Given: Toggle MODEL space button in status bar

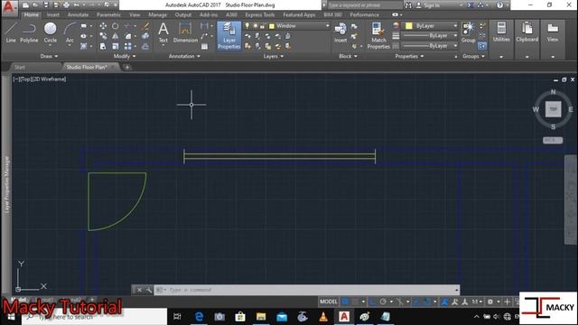Looking at the screenshot, I should (x=328, y=302).
